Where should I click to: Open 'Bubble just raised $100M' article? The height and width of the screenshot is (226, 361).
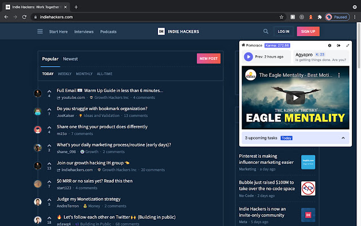click(x=267, y=185)
